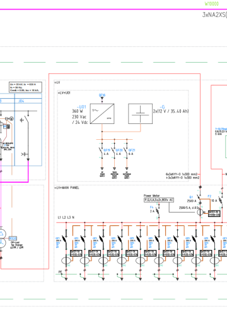Click the PE earth bar label

(x=60, y=272)
